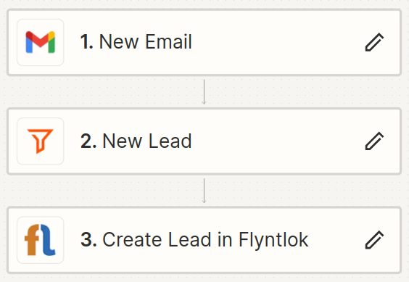Edit the New Email step using pencil icon
The width and height of the screenshot is (409, 282).
(374, 42)
